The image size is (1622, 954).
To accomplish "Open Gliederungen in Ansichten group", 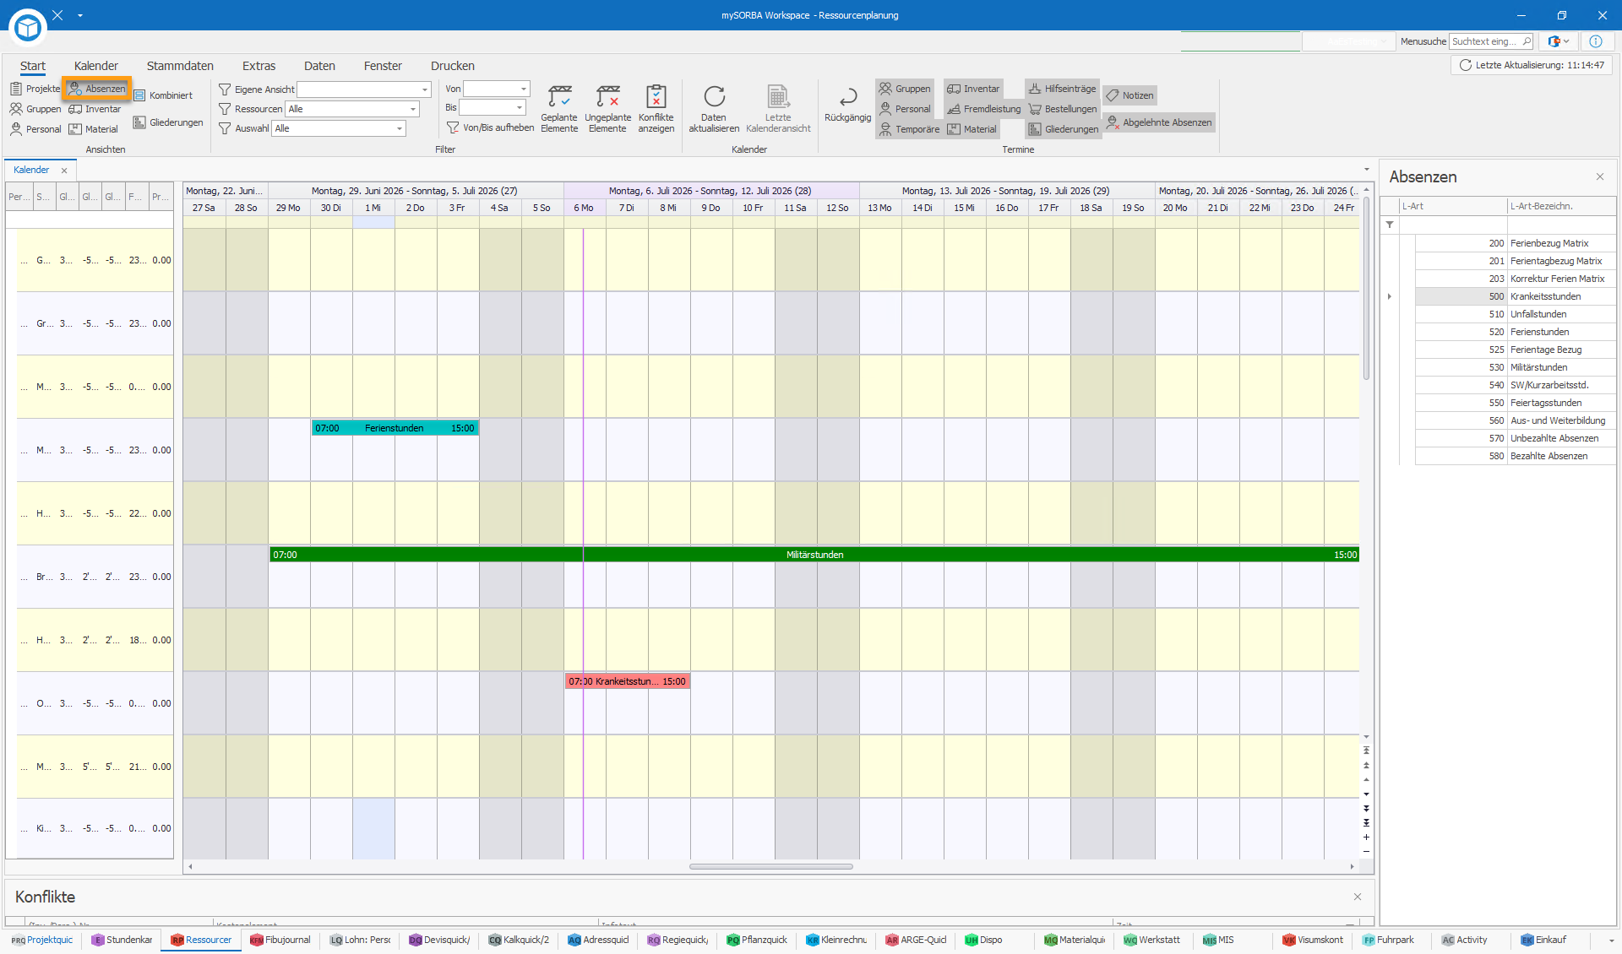I will (168, 122).
